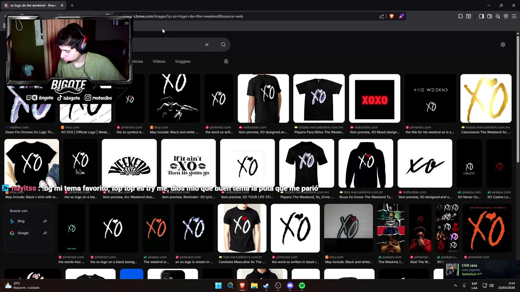520x292 pixels.
Task: Click 'XO Never Co...' peakpx caption
Action: (x=469, y=197)
